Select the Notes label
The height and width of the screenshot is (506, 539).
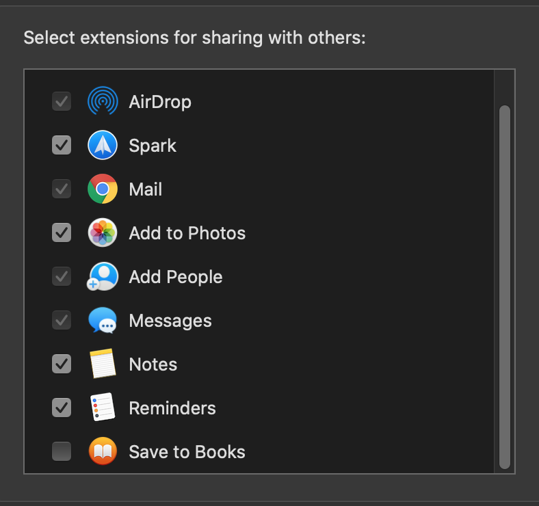pos(153,364)
